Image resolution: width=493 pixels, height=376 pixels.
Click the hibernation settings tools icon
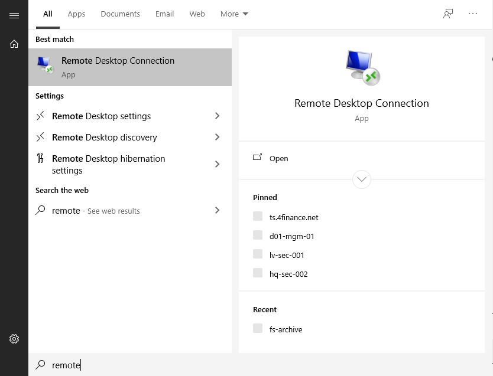pos(40,158)
